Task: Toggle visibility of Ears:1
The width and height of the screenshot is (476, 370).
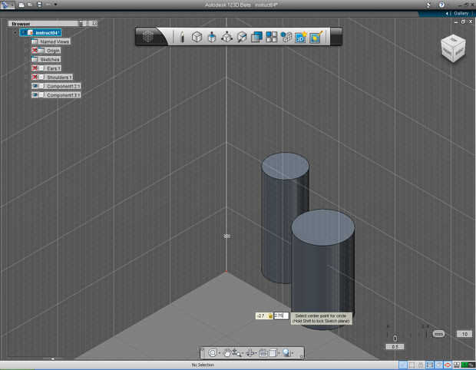Action: [x=35, y=68]
